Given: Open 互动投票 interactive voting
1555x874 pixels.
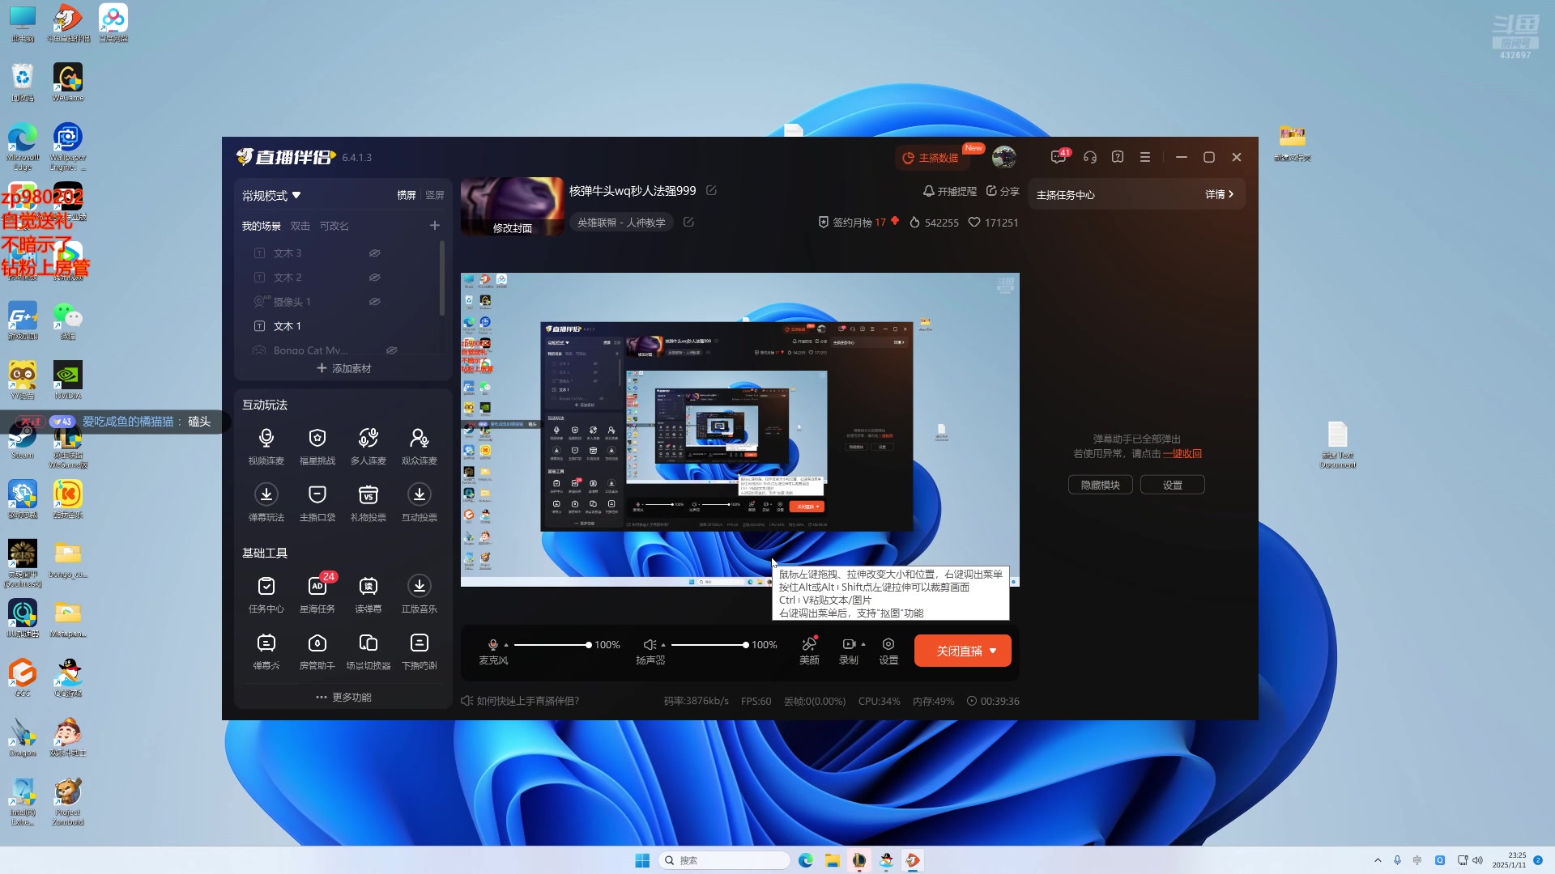Looking at the screenshot, I should pos(419,503).
